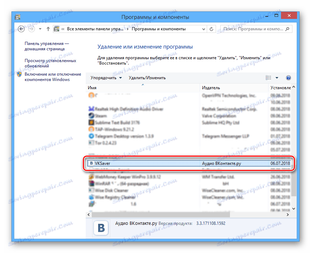The width and height of the screenshot is (311, 253).
Task: Close the Программы и компоненты window
Action: pyautogui.click(x=289, y=15)
